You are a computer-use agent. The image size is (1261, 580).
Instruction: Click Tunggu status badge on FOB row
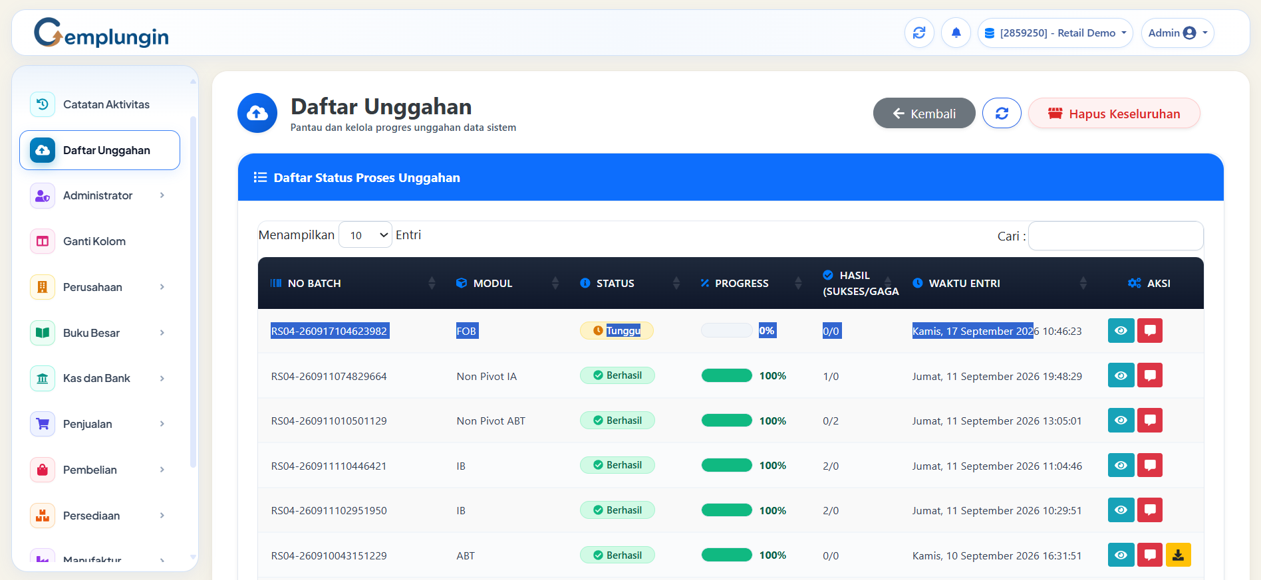pos(617,330)
